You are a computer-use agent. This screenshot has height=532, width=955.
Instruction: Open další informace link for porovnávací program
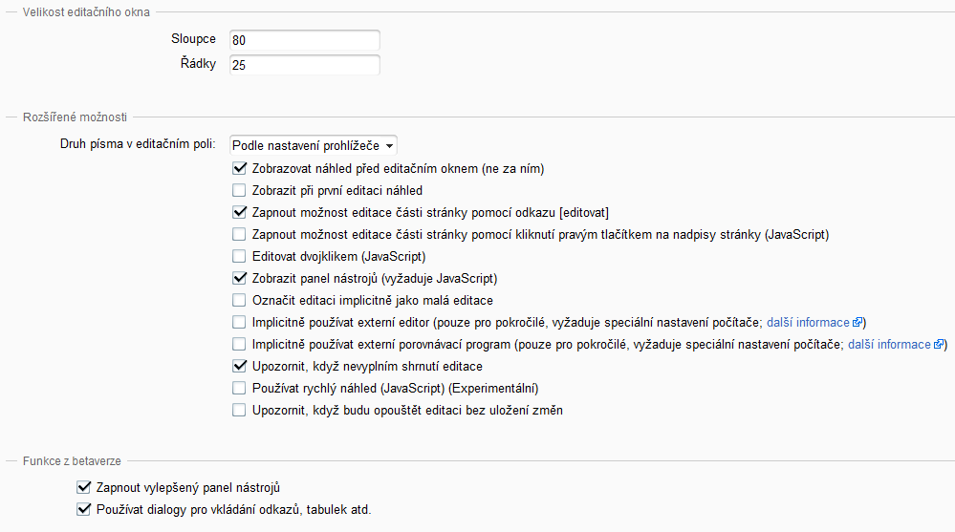point(889,344)
